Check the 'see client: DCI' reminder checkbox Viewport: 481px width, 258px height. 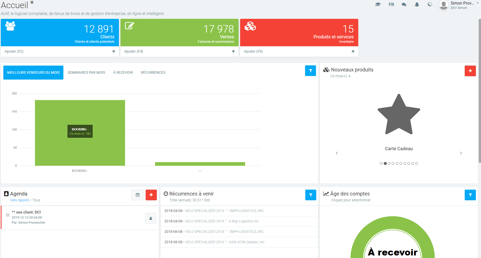click(8, 215)
